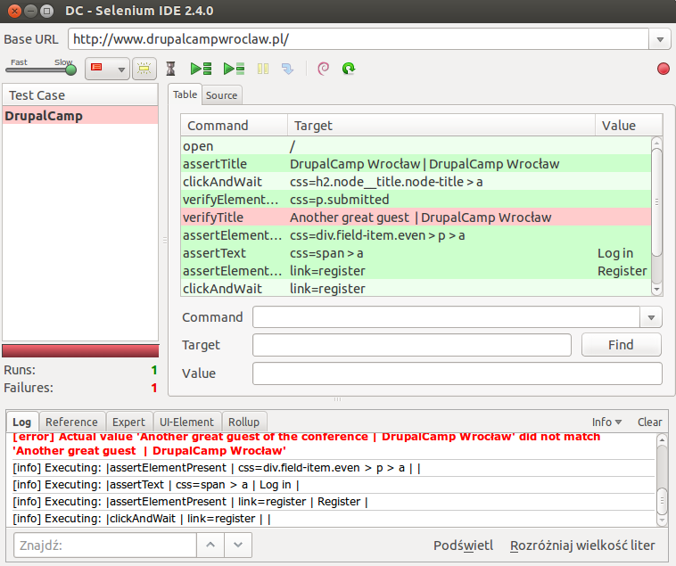The height and width of the screenshot is (566, 676).
Task: Click the red test progress bar
Action: pyautogui.click(x=80, y=350)
